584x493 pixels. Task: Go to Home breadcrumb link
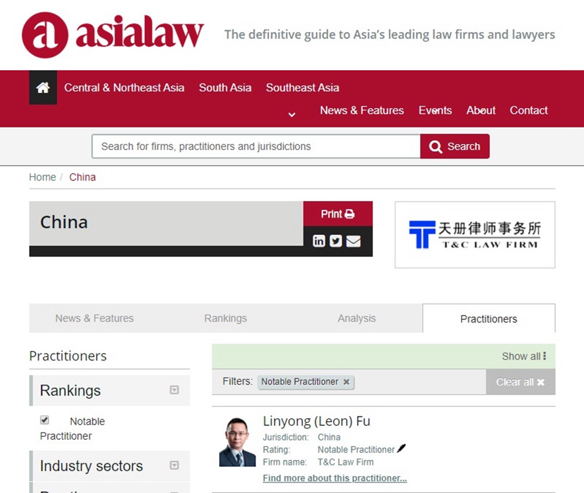coord(43,177)
